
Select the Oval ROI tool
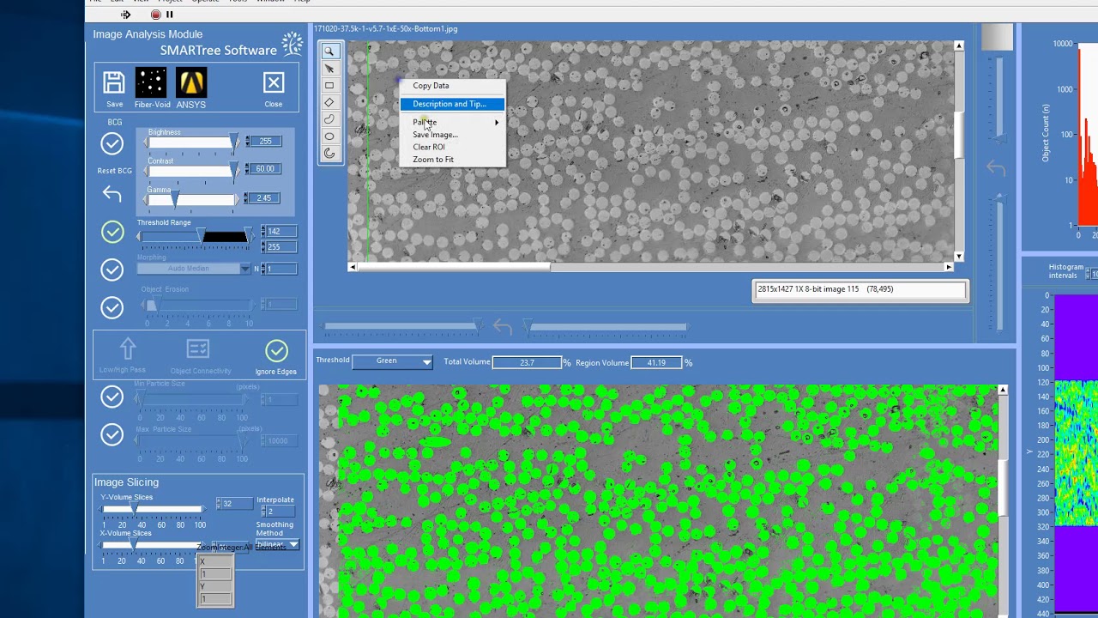(x=329, y=136)
